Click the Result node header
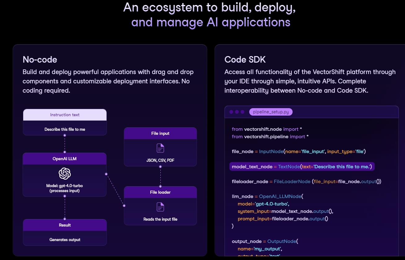This screenshot has height=260, width=405. click(x=65, y=225)
